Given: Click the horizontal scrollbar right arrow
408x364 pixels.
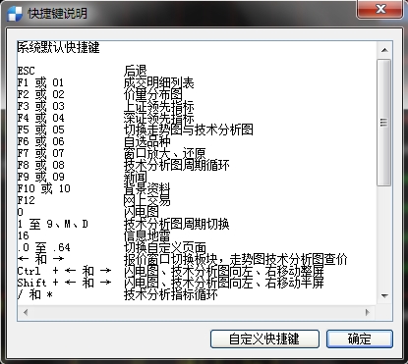Looking at the screenshot, I should tap(368, 312).
